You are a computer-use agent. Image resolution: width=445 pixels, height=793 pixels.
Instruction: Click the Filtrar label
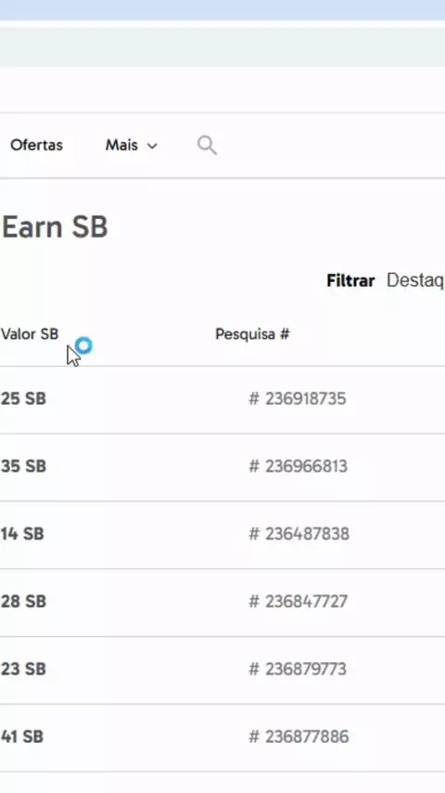click(350, 280)
